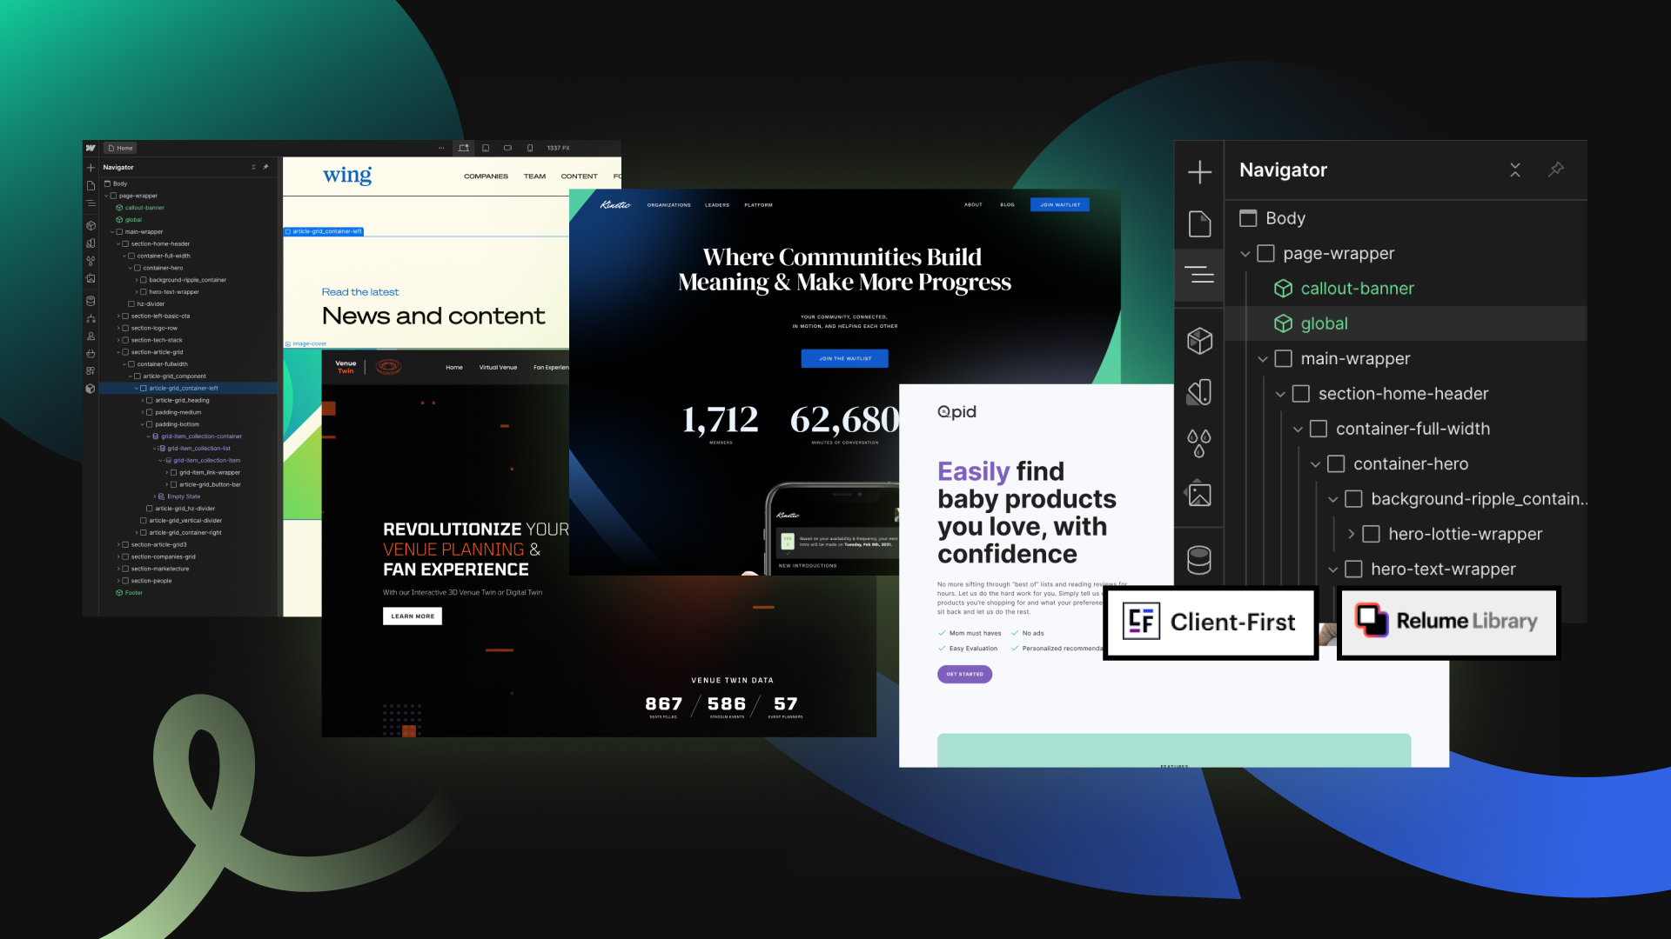The image size is (1671, 939).
Task: Open the Ecommerce bag icon
Action: pos(91,355)
